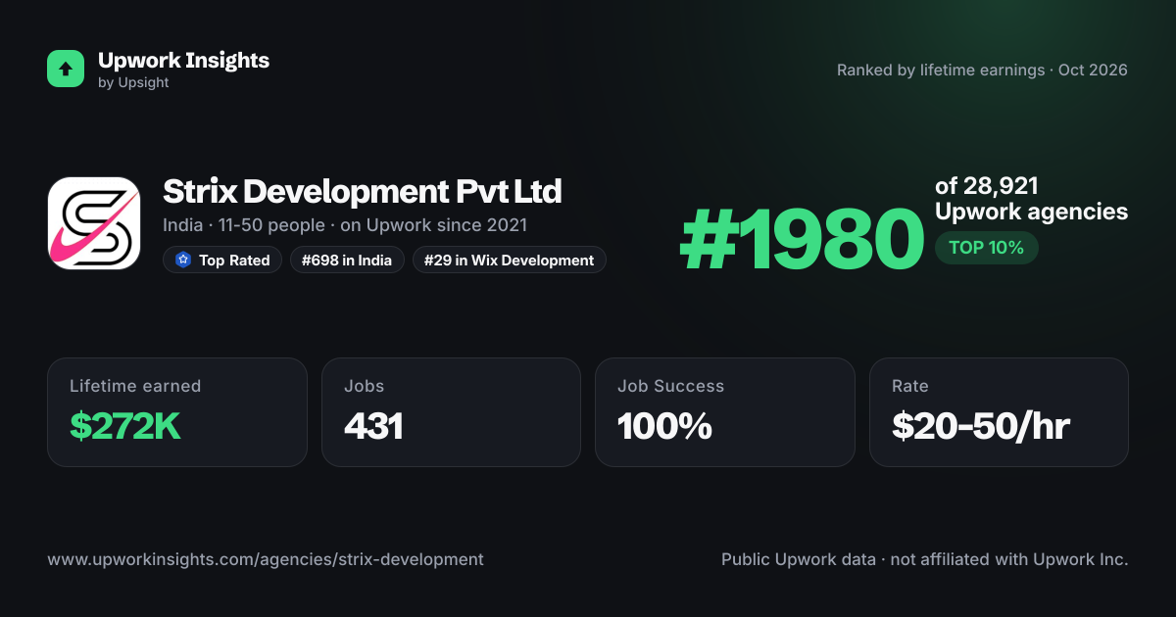Click the $272K earnings value
This screenshot has height=617, width=1176.
125,426
